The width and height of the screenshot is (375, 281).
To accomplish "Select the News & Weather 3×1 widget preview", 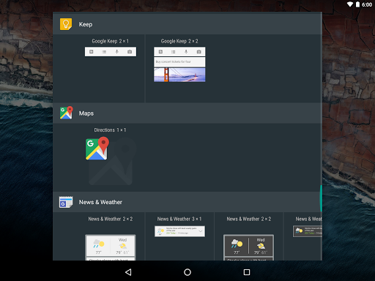I will [x=179, y=231].
